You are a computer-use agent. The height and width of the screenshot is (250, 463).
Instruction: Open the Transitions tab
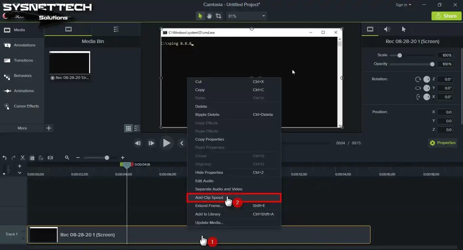click(22, 60)
